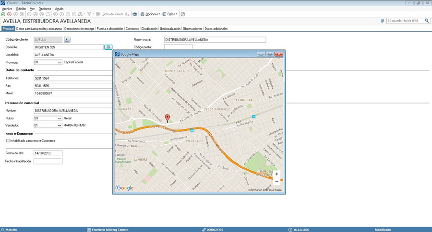Click the Refresh toolbar icon
Screen dimensions: 432x232
pos(48,14)
